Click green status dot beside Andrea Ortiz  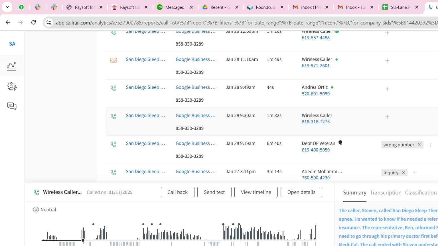332,87
